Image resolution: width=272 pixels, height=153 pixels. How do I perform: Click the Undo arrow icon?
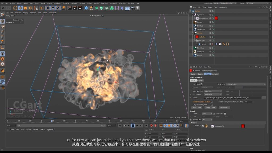click(x=4, y=8)
